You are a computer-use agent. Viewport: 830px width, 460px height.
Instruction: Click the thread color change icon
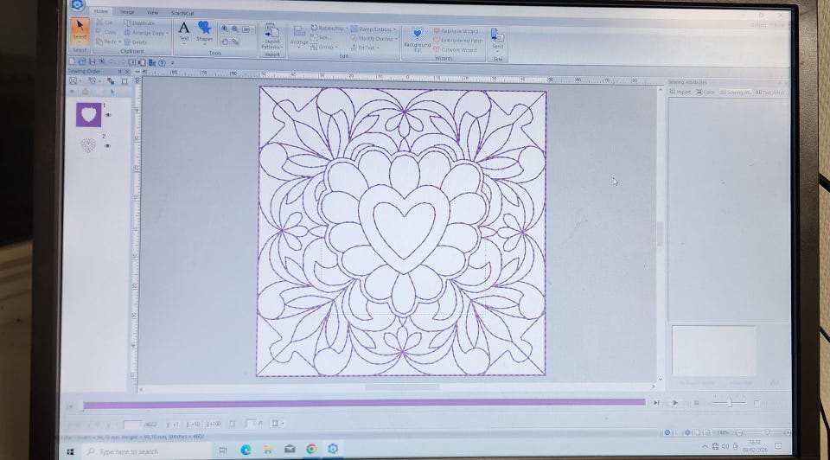pos(110,81)
